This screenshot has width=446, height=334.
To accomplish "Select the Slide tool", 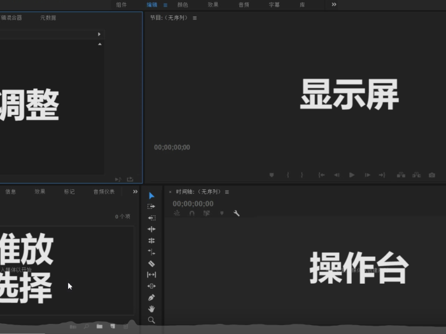I will point(151,286).
